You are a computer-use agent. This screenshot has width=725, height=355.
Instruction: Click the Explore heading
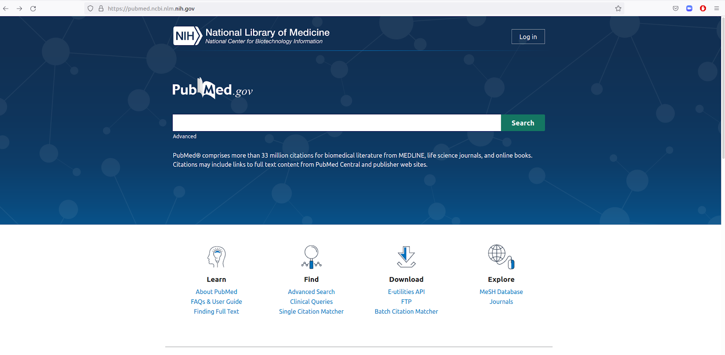[501, 279]
